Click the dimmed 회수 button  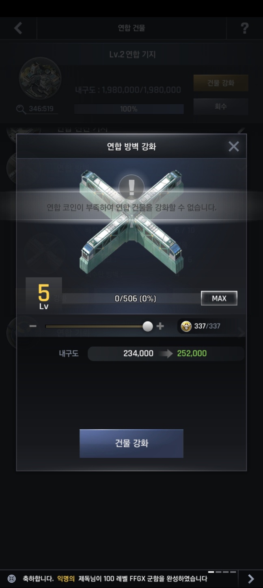coord(221,107)
